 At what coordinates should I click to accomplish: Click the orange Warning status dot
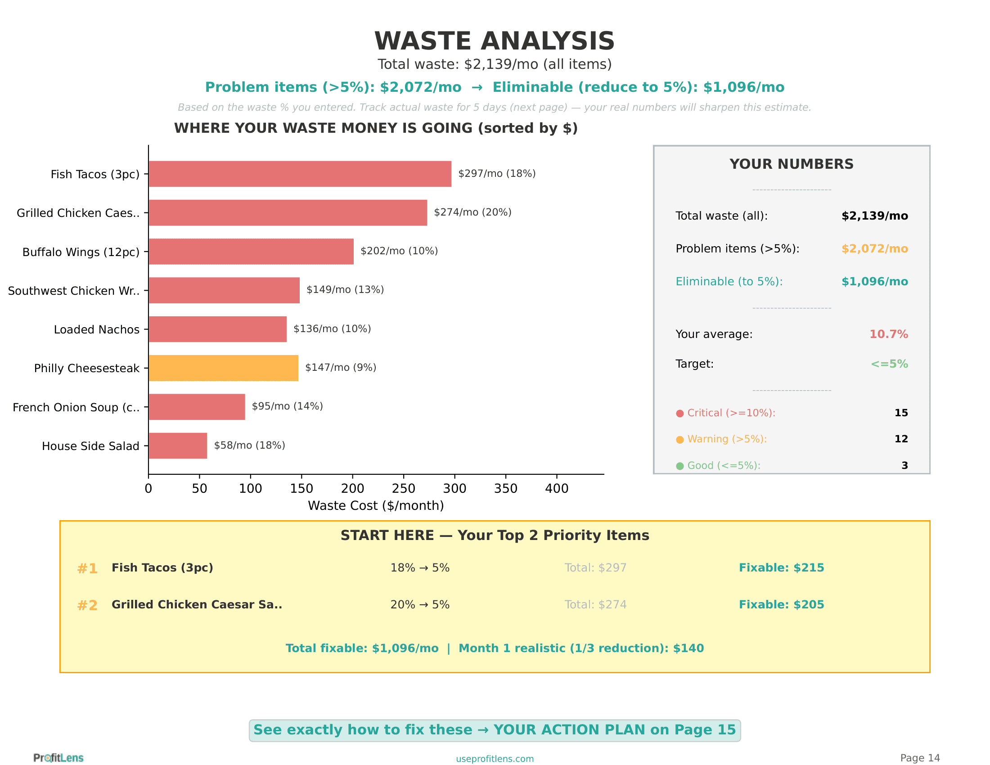[679, 440]
